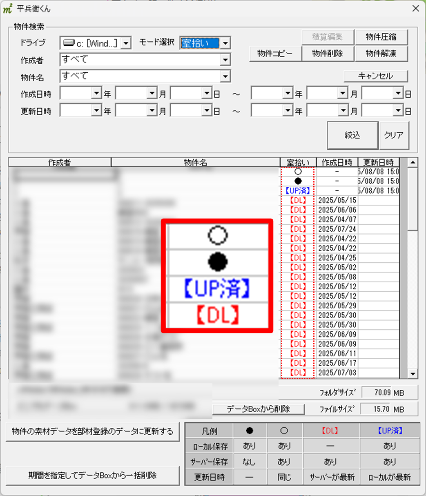Click the DL status for 2025/07/03 row
426x496 pixels.
click(x=298, y=372)
